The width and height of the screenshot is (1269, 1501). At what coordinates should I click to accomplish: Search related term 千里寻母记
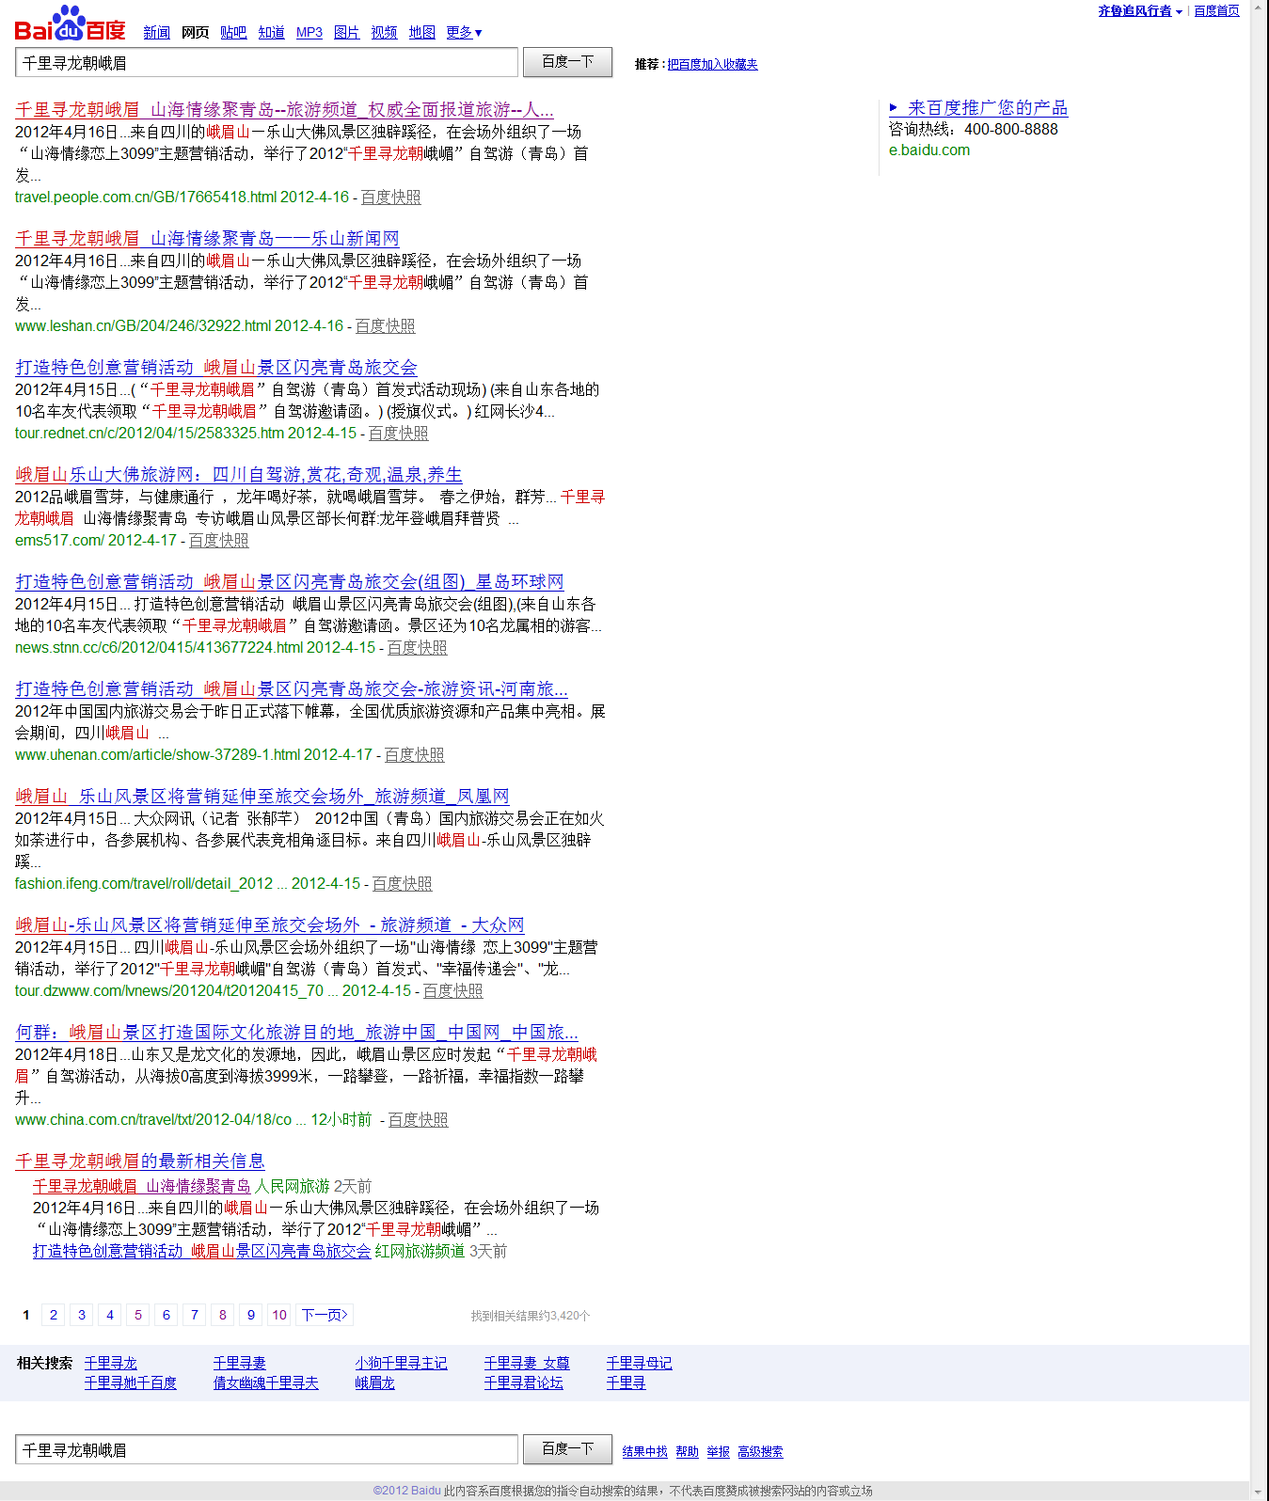click(x=640, y=1364)
